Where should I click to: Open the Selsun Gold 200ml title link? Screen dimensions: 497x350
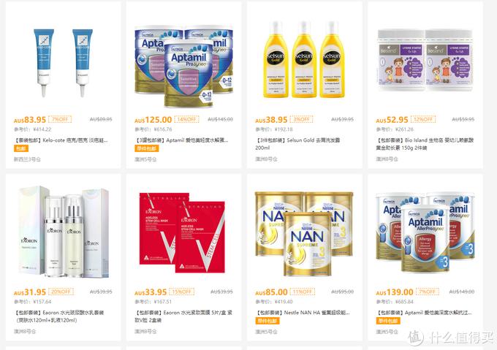coord(297,144)
